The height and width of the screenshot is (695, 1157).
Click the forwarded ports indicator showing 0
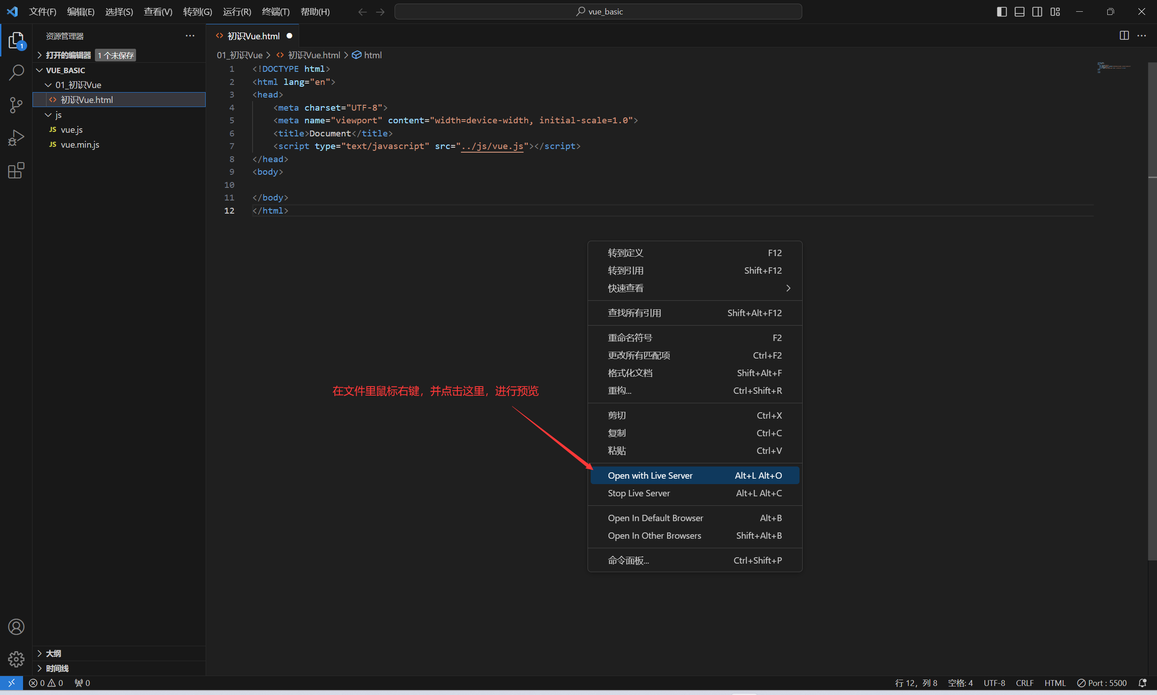pos(82,683)
